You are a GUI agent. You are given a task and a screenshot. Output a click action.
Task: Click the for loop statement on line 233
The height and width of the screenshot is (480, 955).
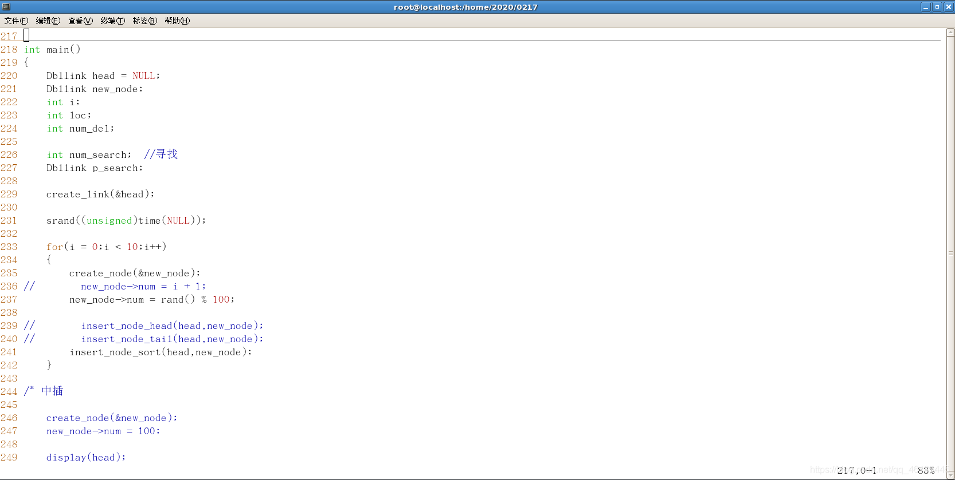tap(107, 247)
